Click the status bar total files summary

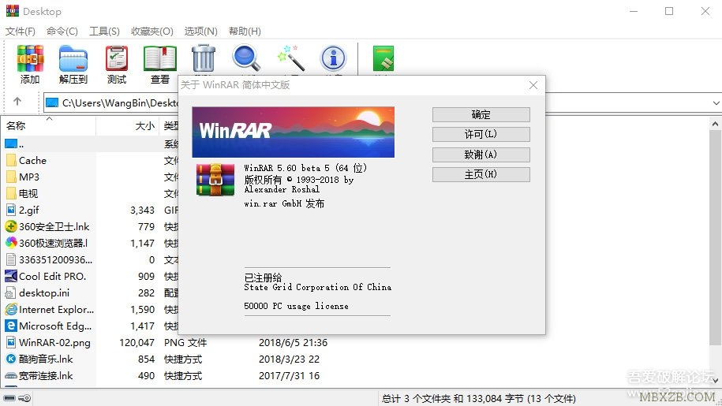(x=478, y=398)
